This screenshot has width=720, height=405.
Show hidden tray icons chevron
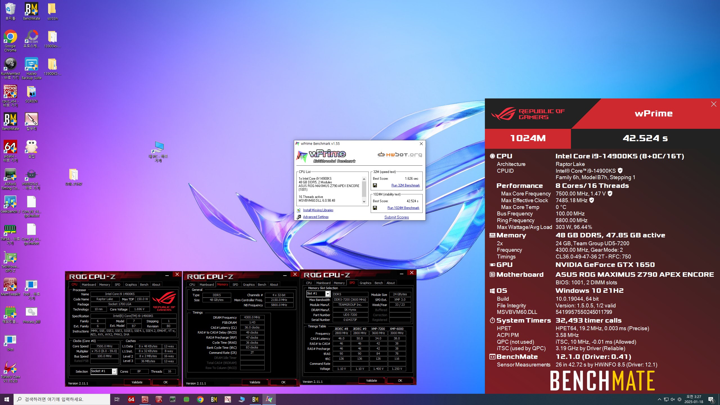pos(659,399)
